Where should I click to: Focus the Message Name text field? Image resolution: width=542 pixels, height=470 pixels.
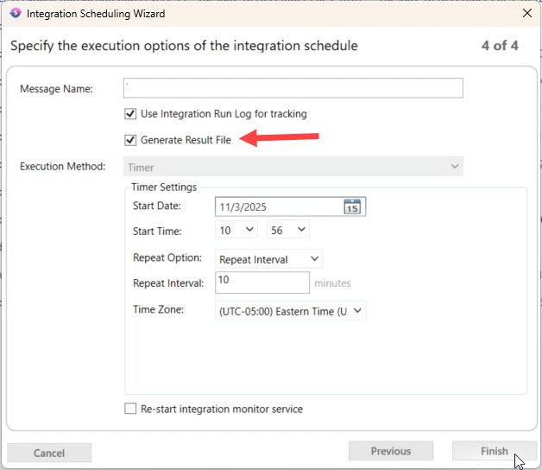pos(293,88)
